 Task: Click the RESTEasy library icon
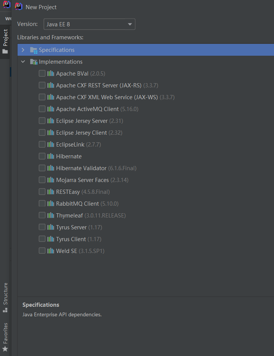coord(51,192)
